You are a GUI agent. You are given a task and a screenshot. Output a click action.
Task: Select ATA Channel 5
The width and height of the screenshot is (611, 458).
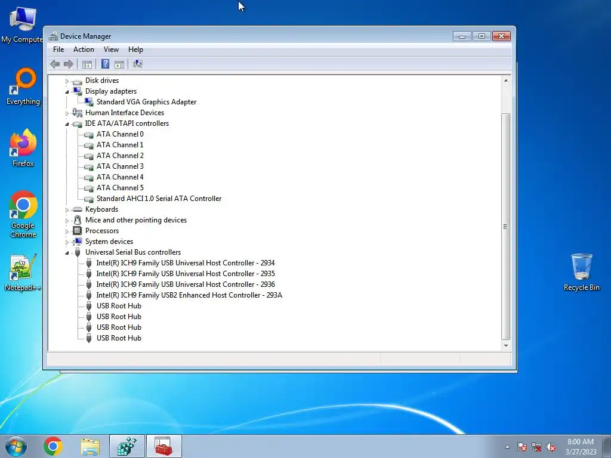(120, 188)
